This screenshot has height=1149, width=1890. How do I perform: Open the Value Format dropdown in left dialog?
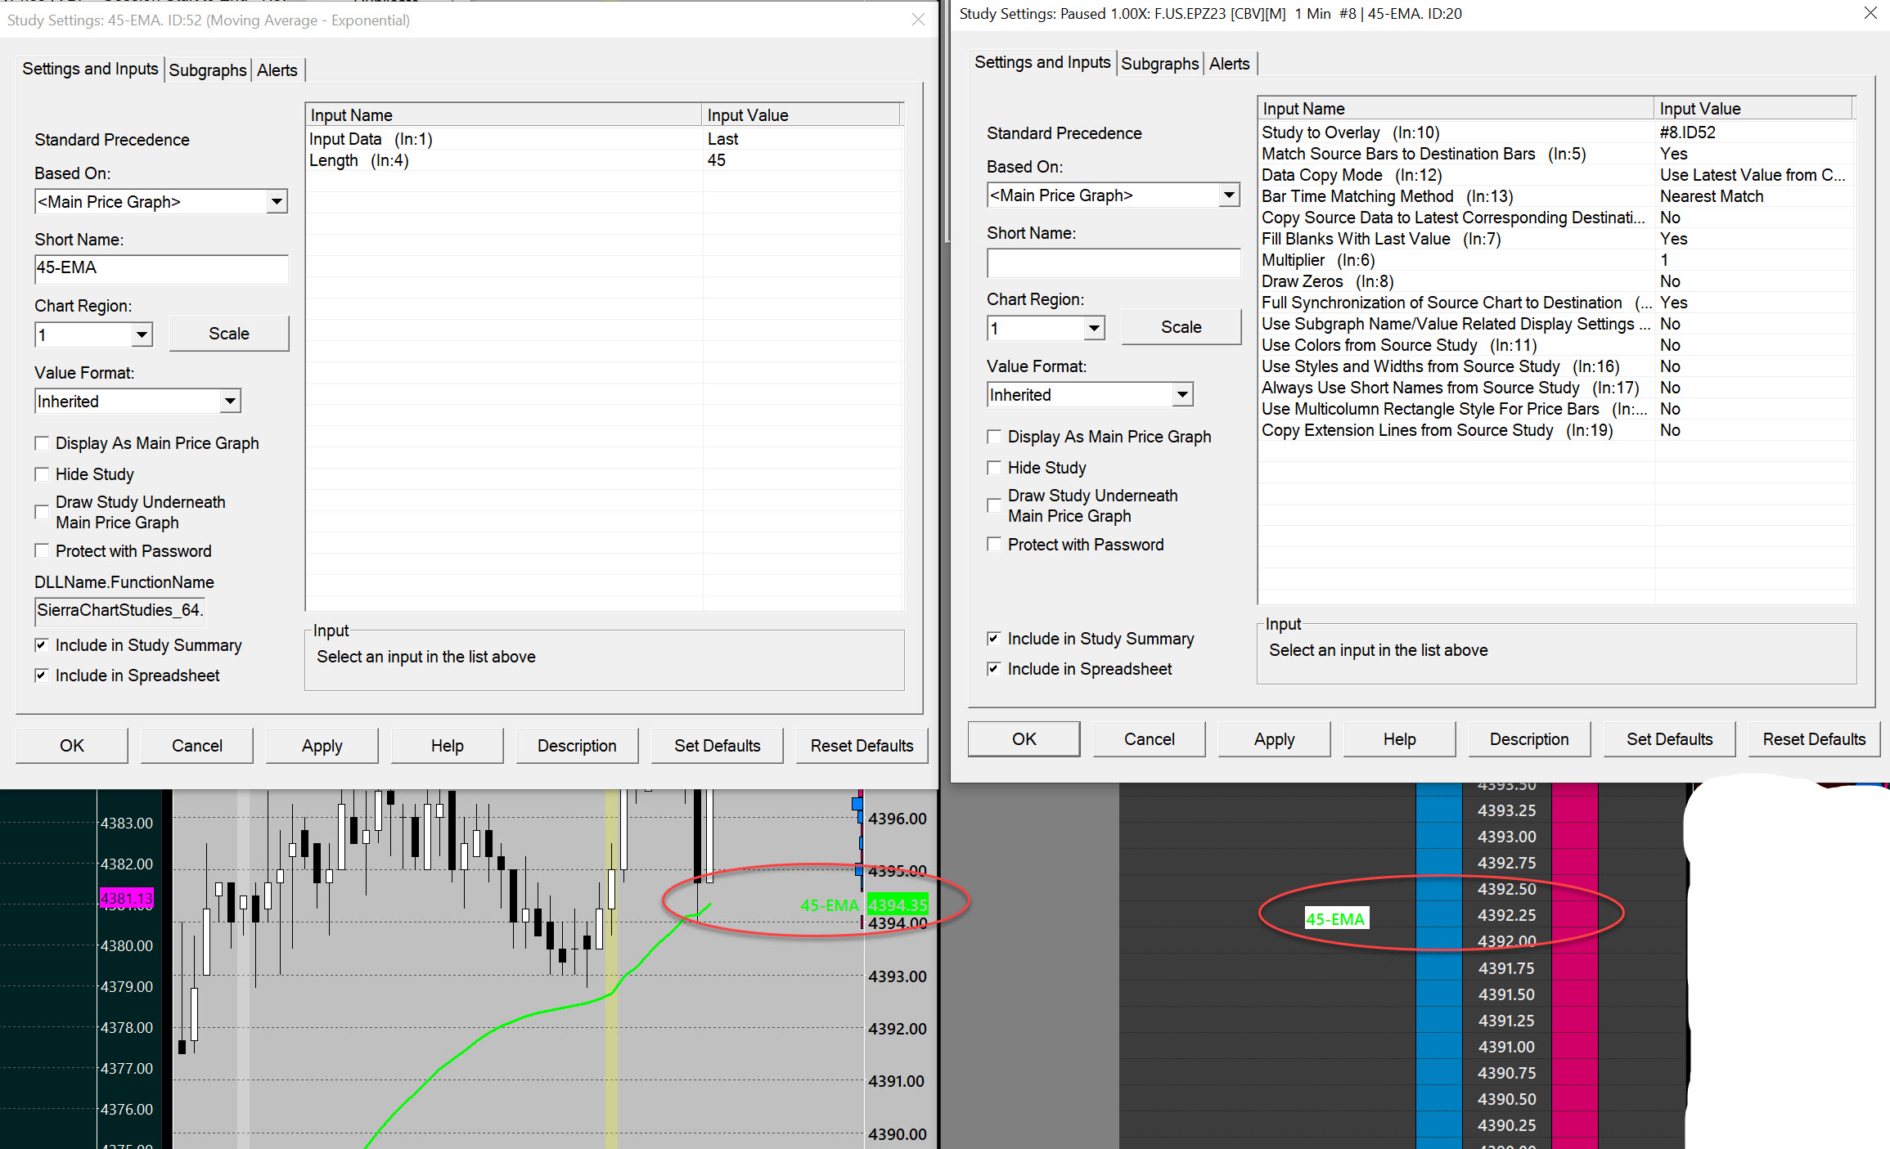[x=230, y=401]
